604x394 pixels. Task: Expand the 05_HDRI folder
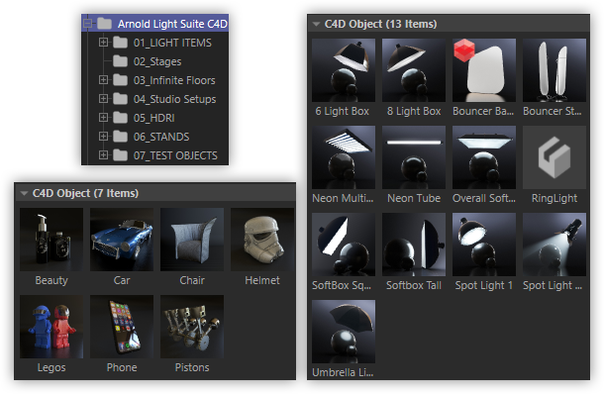(x=103, y=117)
